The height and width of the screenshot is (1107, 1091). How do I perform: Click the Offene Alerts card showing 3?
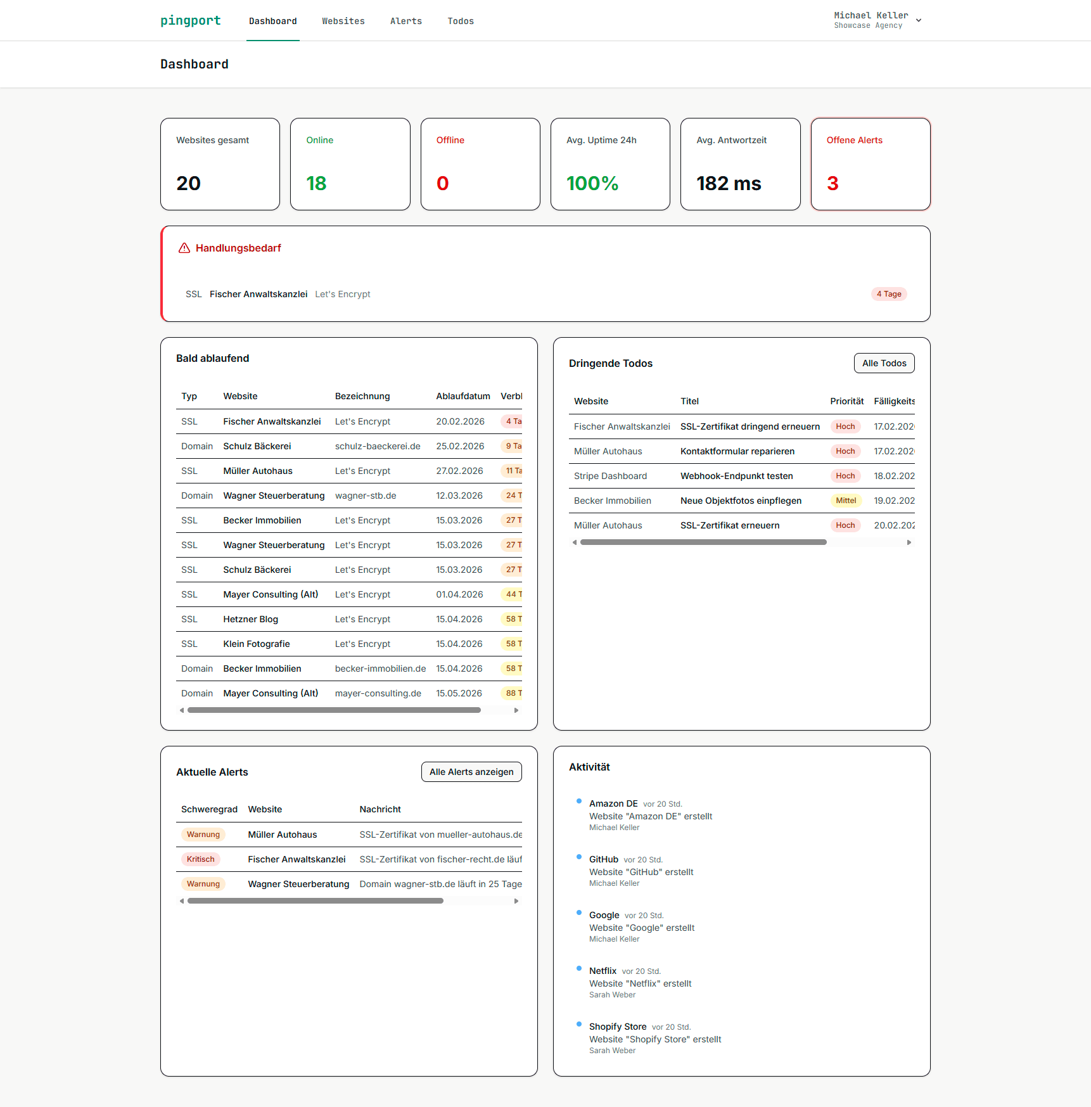870,164
